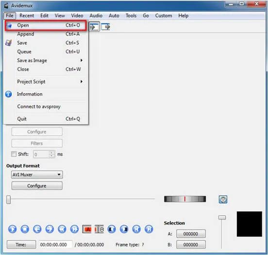The height and width of the screenshot is (255, 268).
Task: Set selection marker B icon
Action: click(100, 229)
